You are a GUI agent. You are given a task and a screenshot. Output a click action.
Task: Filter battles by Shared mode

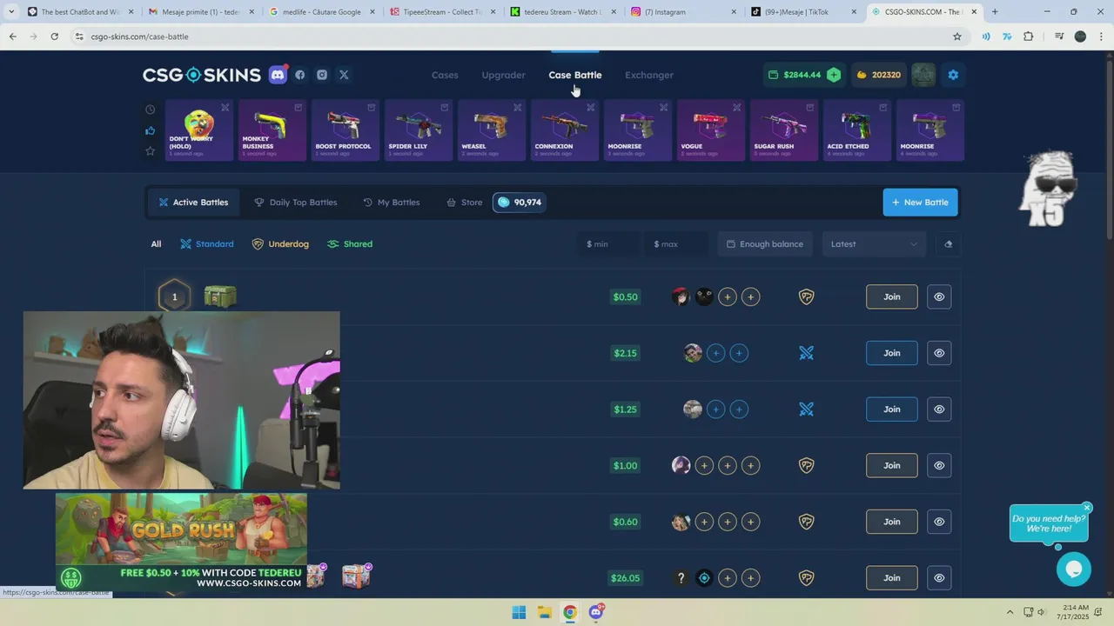pyautogui.click(x=350, y=244)
